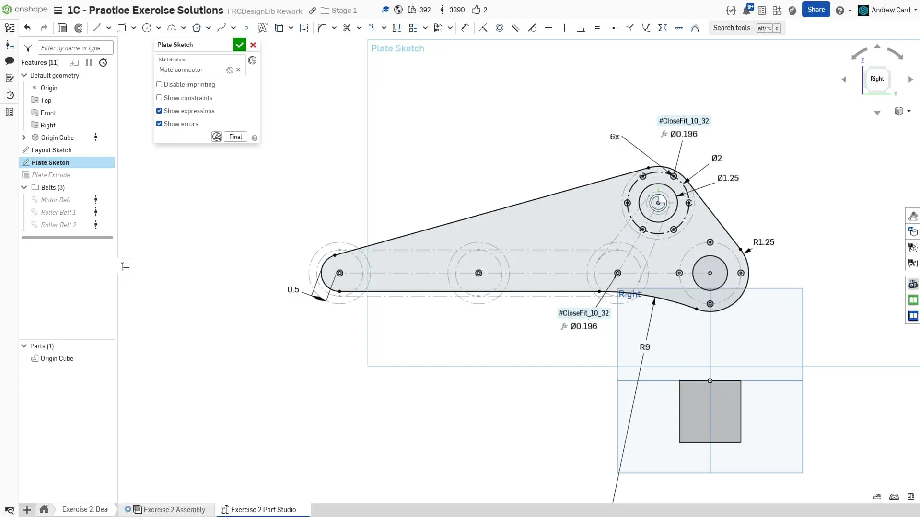Activate the Trim scissors tool
This screenshot has height=517, width=920.
(347, 28)
